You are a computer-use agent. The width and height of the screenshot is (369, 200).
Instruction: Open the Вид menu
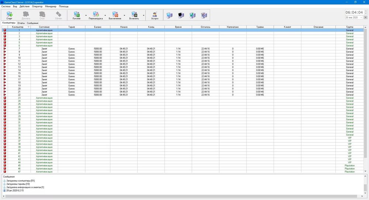coord(15,7)
